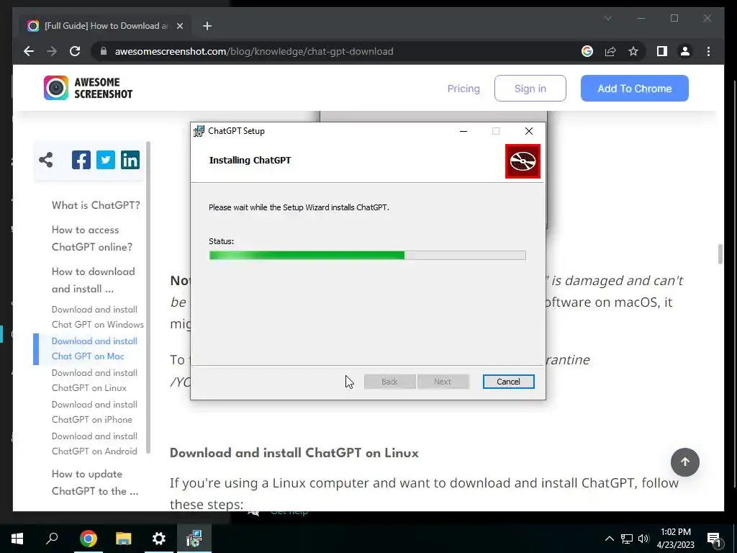Screen dimensions: 737x553
Task: Reload the current page
Action: pos(75,51)
